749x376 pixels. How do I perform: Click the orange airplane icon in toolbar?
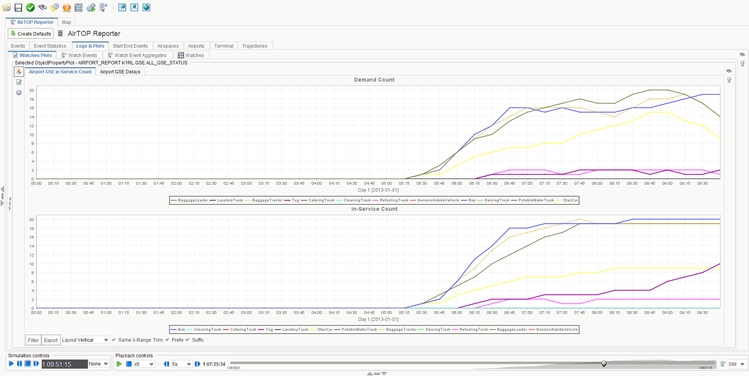[67, 7]
